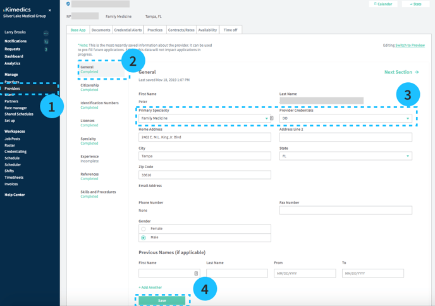This screenshot has height=306, width=435.
Task: Select the References section
Action: (90, 176)
